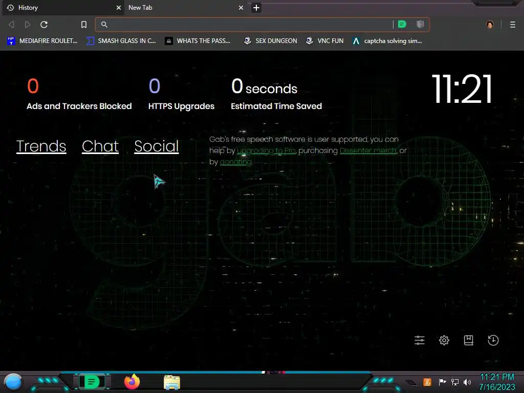This screenshot has width=524, height=393.
Task: Click the HTTPS Upgrades counter
Action: tap(182, 94)
